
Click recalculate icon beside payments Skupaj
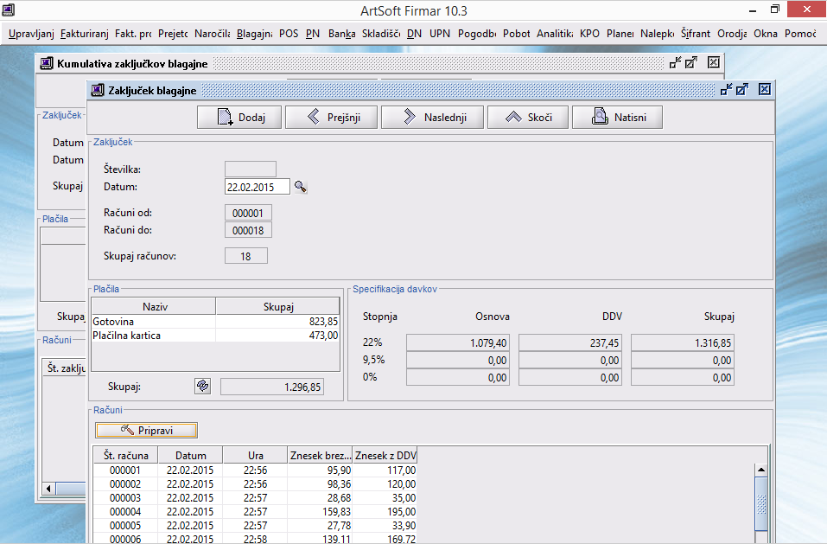point(202,387)
